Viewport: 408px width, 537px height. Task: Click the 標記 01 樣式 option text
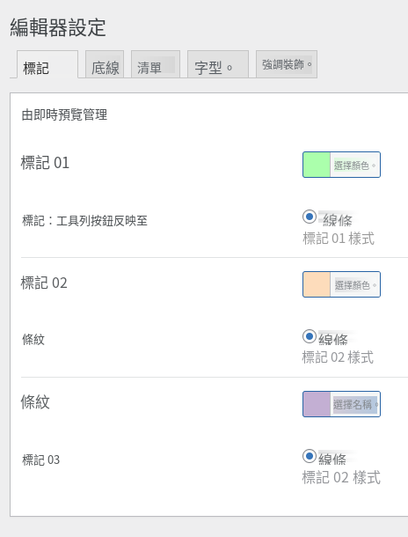(x=339, y=239)
